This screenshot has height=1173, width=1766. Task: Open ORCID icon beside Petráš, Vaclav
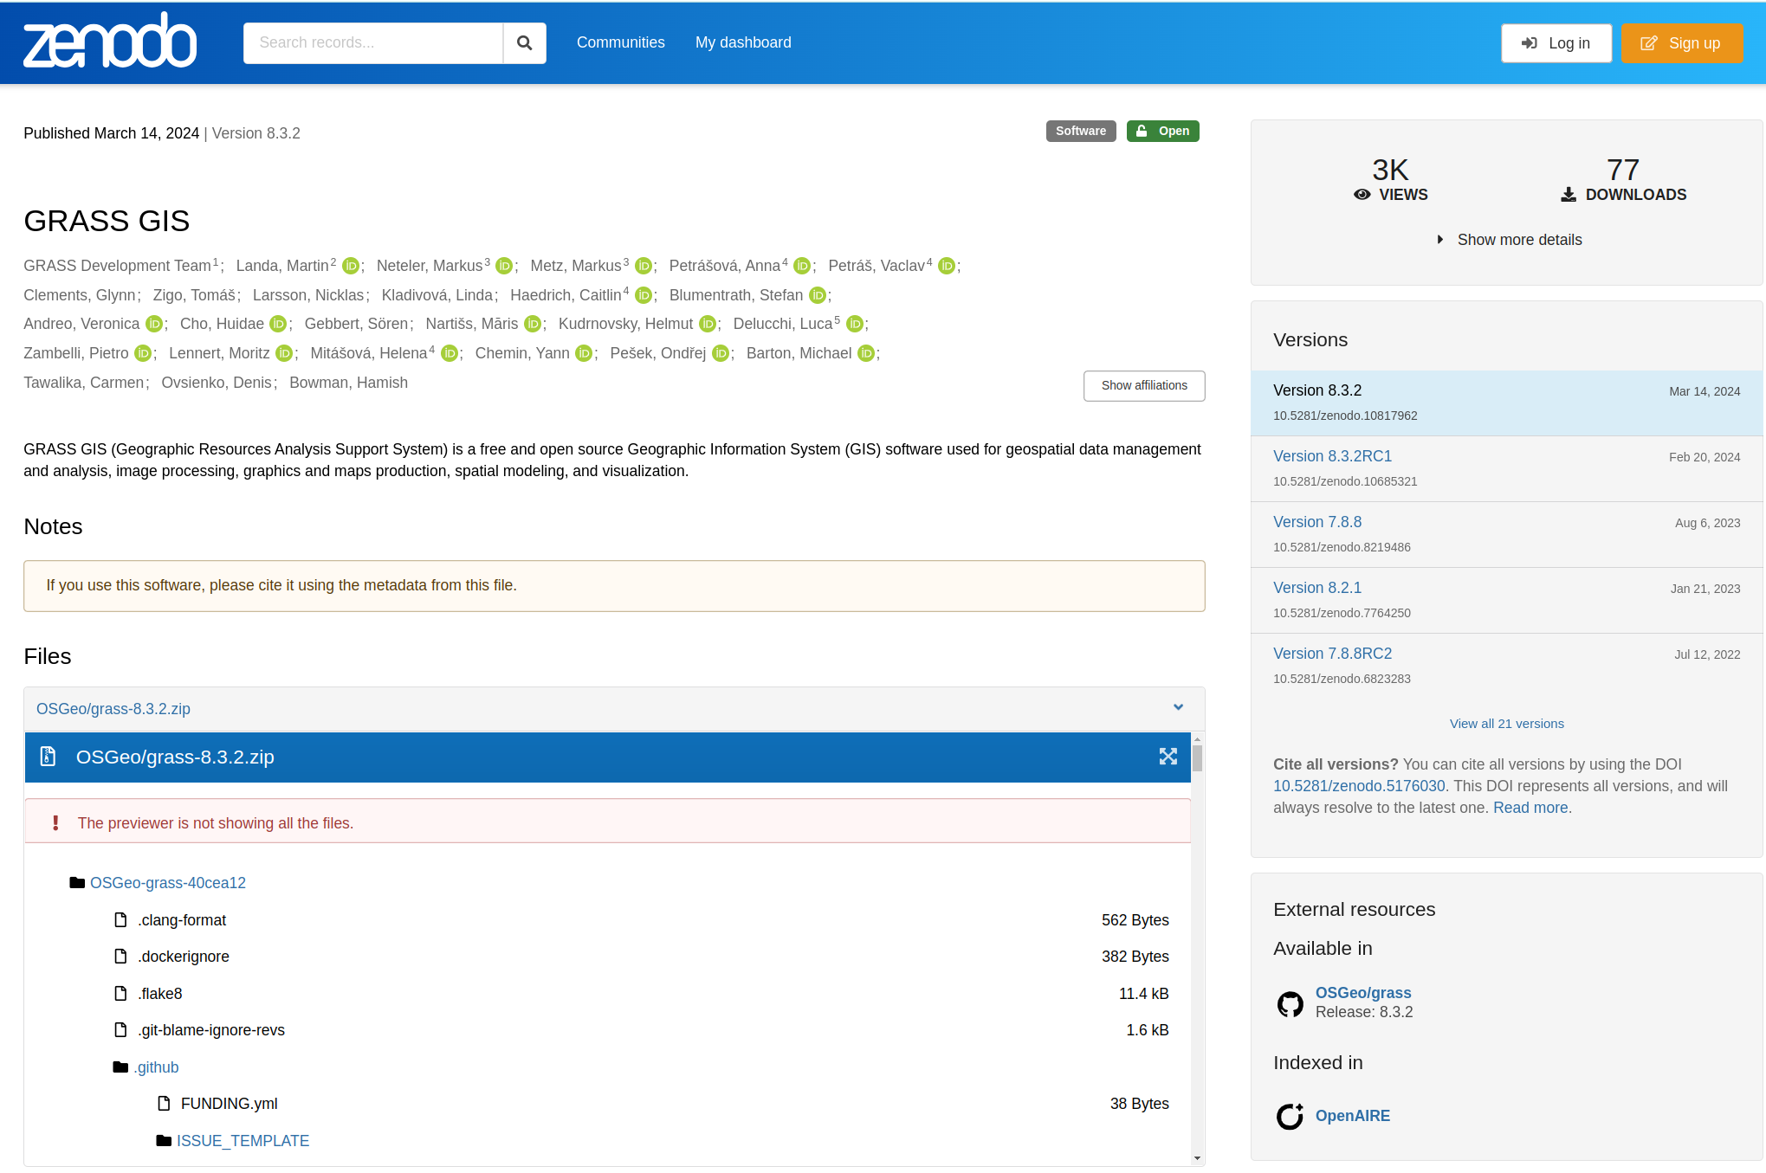click(947, 266)
